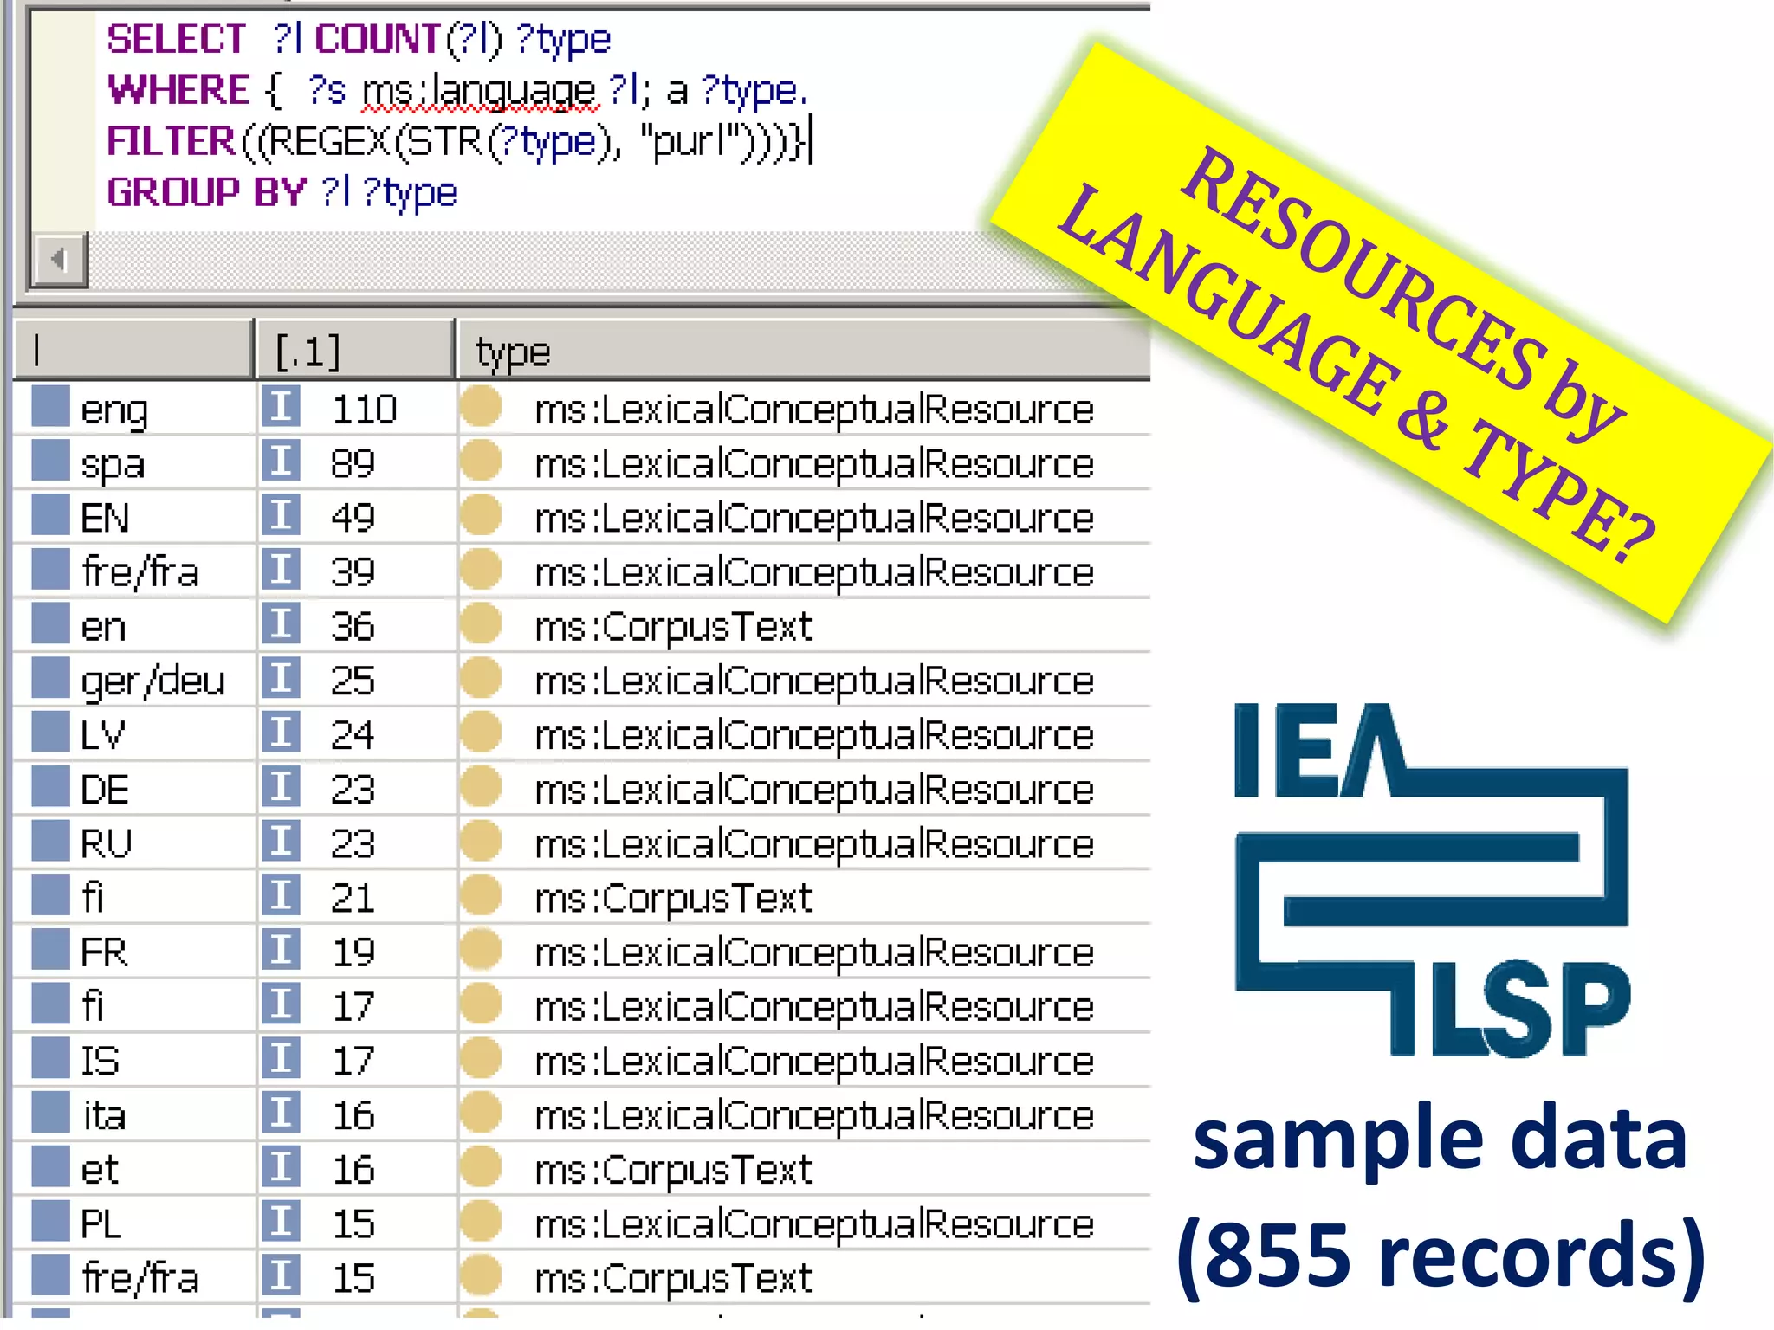Click the orange resource circle in 'FR' row
1774x1330 pixels.
[481, 950]
